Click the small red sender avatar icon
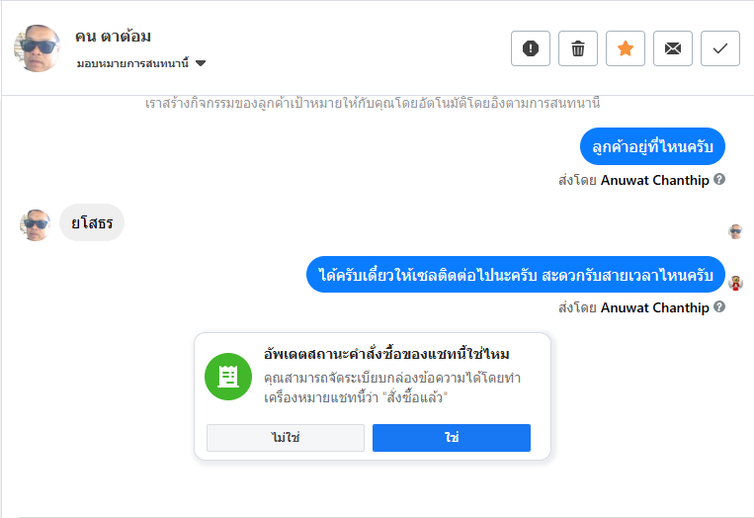The height and width of the screenshot is (518, 754). click(x=735, y=283)
